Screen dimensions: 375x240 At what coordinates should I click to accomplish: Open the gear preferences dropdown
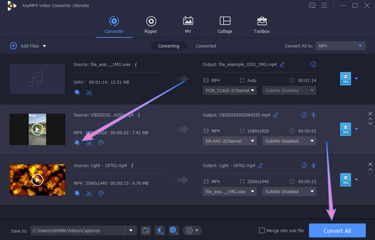(192, 231)
